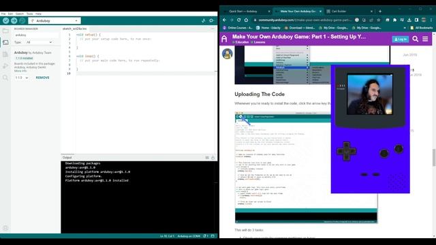436x245 pixels.
Task: Click the Upload arrow button in Arduino IDE
Action: [x=14, y=20]
